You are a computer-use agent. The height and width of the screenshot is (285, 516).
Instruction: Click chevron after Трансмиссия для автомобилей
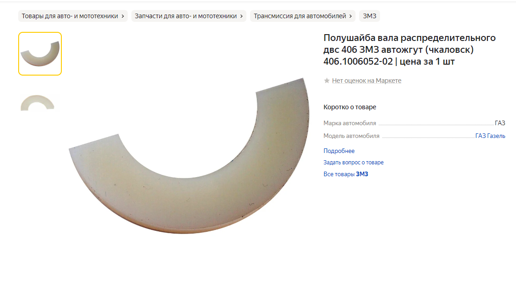351,16
